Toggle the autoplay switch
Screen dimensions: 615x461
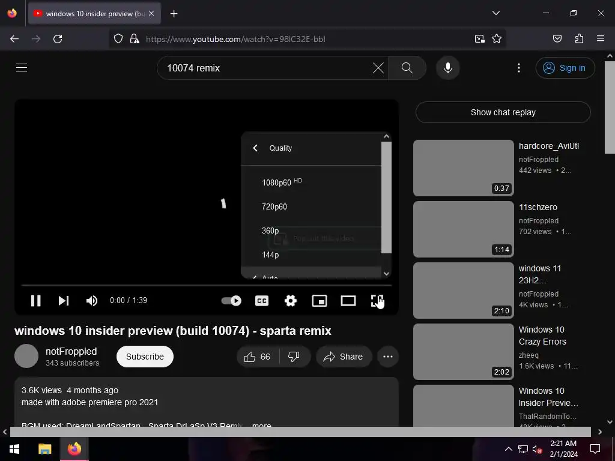point(231,301)
